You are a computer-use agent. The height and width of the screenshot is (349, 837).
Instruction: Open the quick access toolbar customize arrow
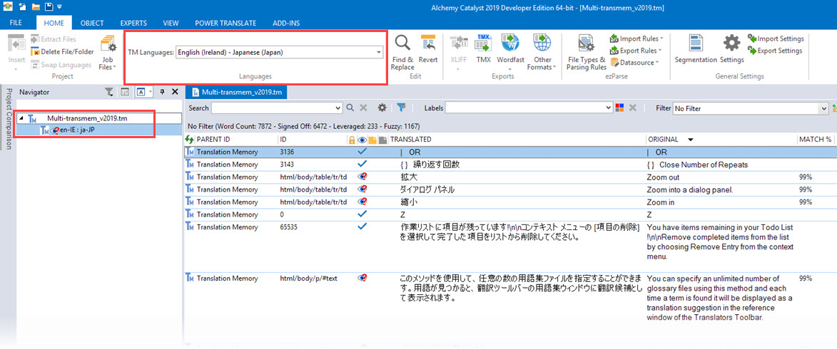59,7
